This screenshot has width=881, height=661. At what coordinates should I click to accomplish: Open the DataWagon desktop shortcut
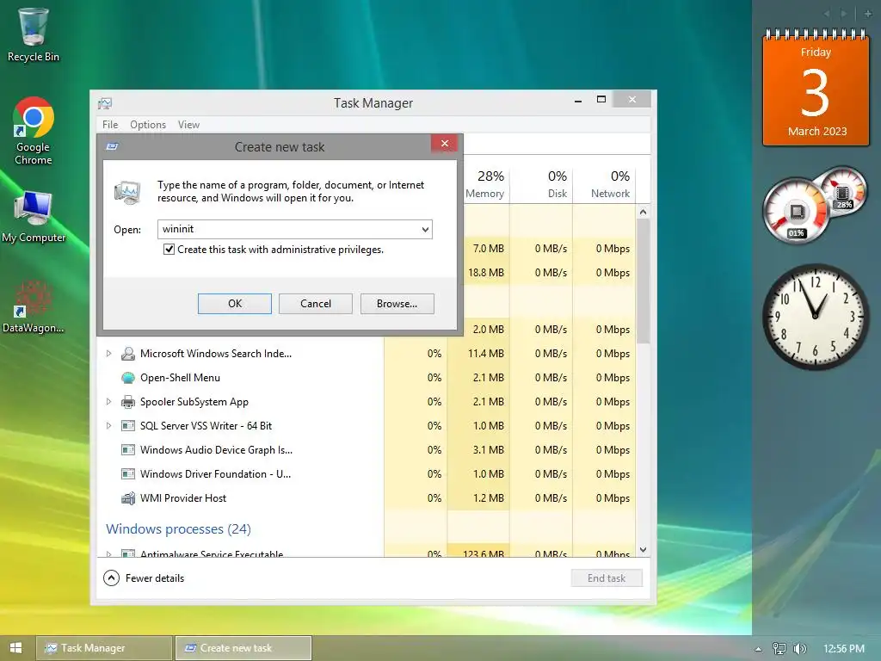(x=34, y=306)
